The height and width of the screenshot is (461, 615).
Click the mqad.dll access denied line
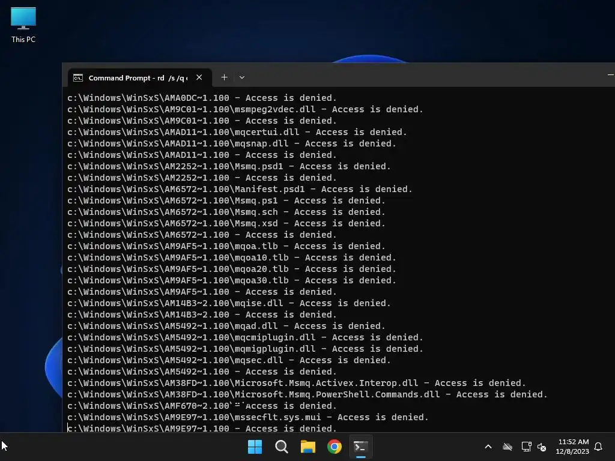pos(226,326)
